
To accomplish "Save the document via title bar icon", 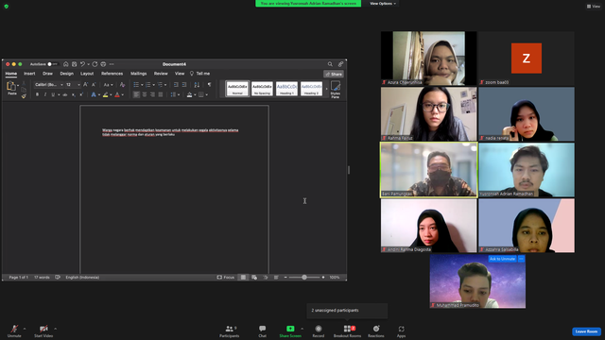I will pyautogui.click(x=74, y=64).
